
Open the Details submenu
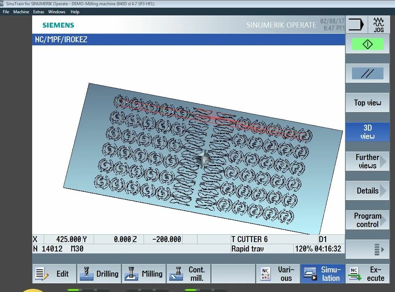coord(367,191)
